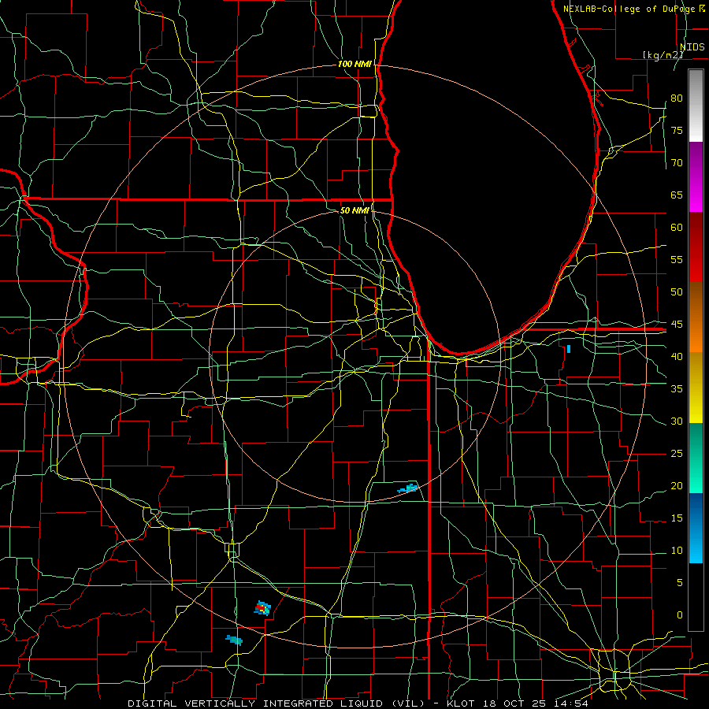Click the "40" value on the color scale
Image resolution: width=709 pixels, height=709 pixels.
[677, 356]
